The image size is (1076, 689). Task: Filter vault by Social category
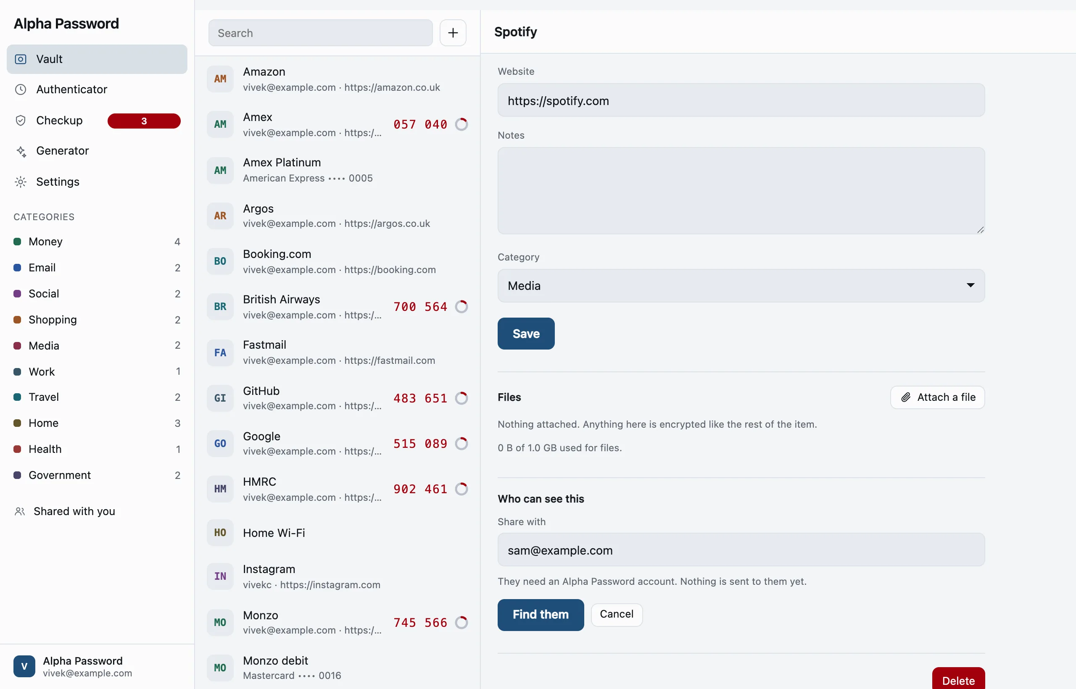click(x=97, y=294)
